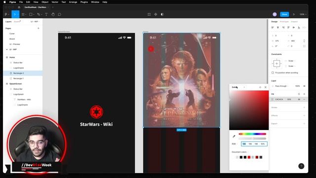316x178 pixels.
Task: Open the Document colors dropdown
Action: [240, 152]
